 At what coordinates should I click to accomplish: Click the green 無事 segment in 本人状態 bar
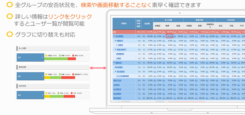(56, 59)
